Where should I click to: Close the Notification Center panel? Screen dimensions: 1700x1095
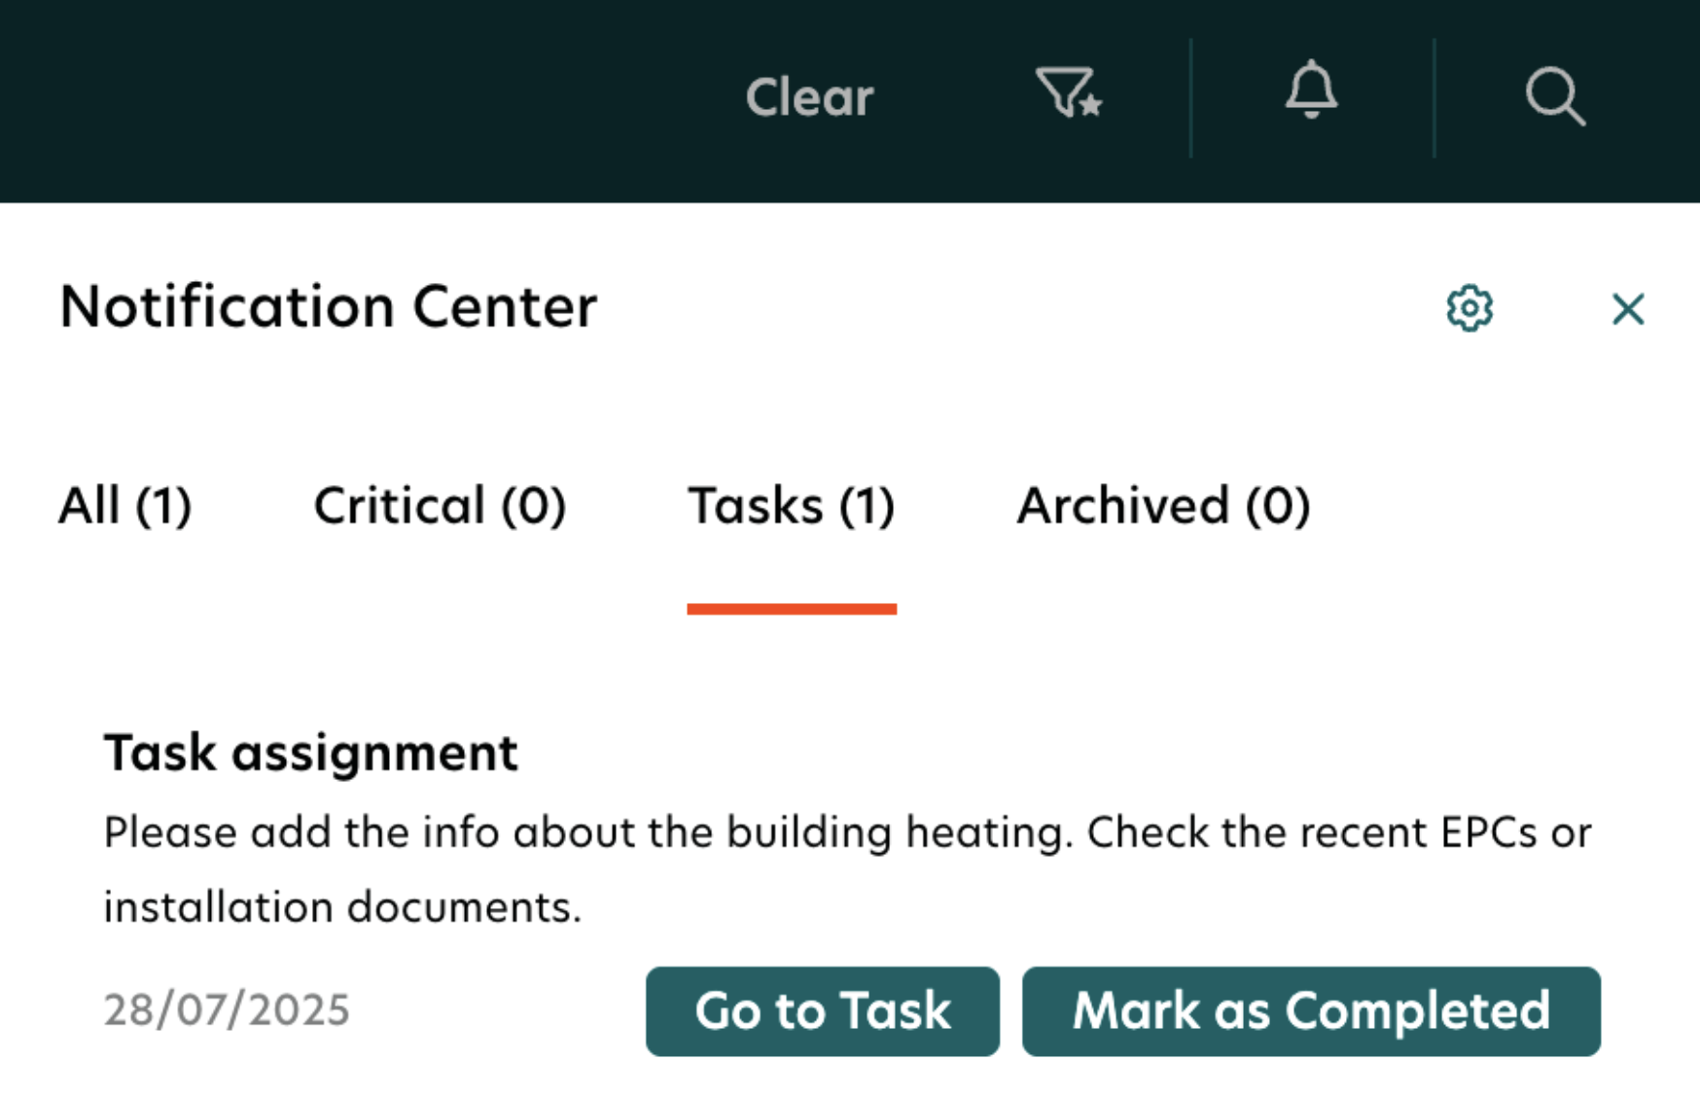coord(1628,308)
